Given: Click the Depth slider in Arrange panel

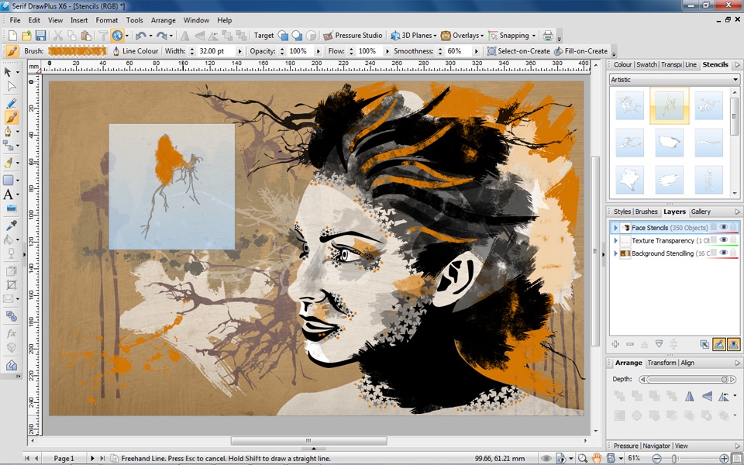Looking at the screenshot, I should 686,380.
